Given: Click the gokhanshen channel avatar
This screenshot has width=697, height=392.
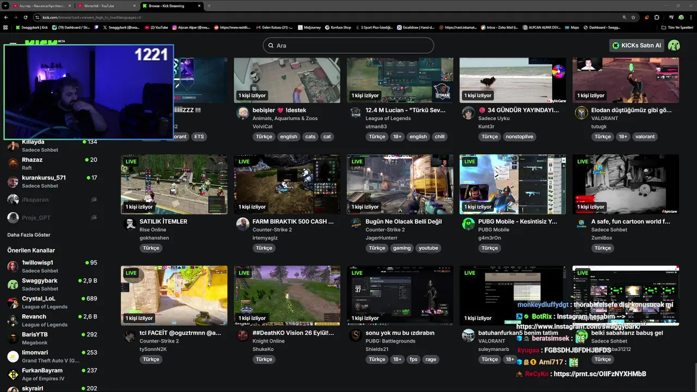Looking at the screenshot, I should pyautogui.click(x=130, y=224).
